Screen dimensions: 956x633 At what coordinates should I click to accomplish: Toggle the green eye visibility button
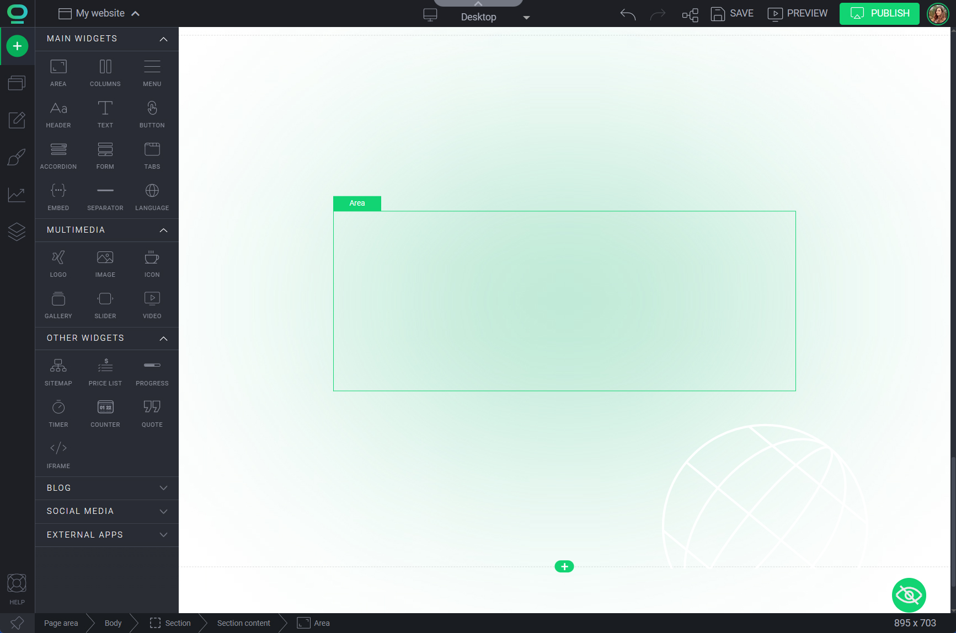pos(909,595)
